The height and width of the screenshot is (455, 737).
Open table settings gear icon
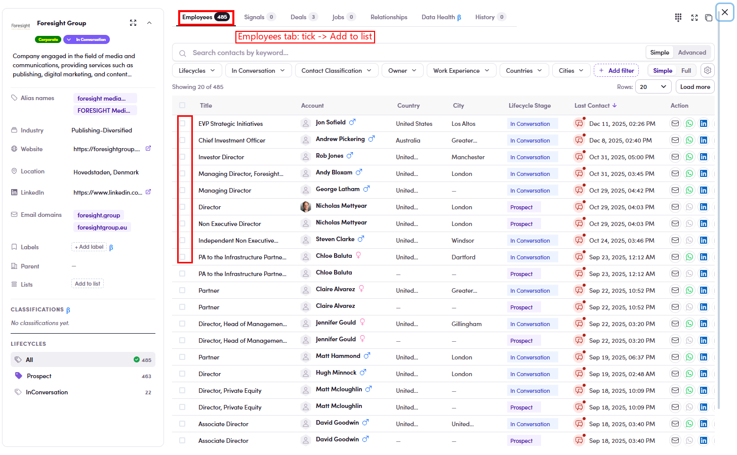(x=708, y=71)
